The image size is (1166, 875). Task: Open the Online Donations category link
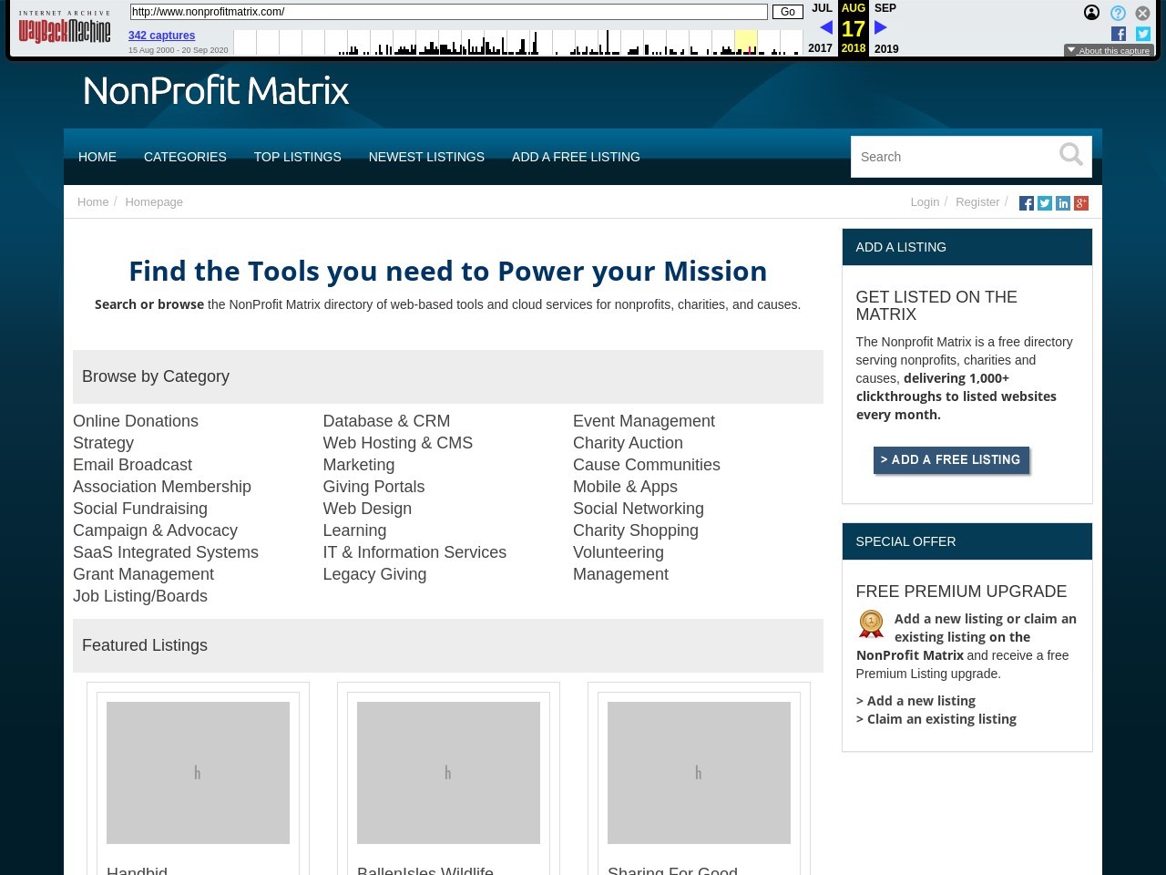coord(136,421)
